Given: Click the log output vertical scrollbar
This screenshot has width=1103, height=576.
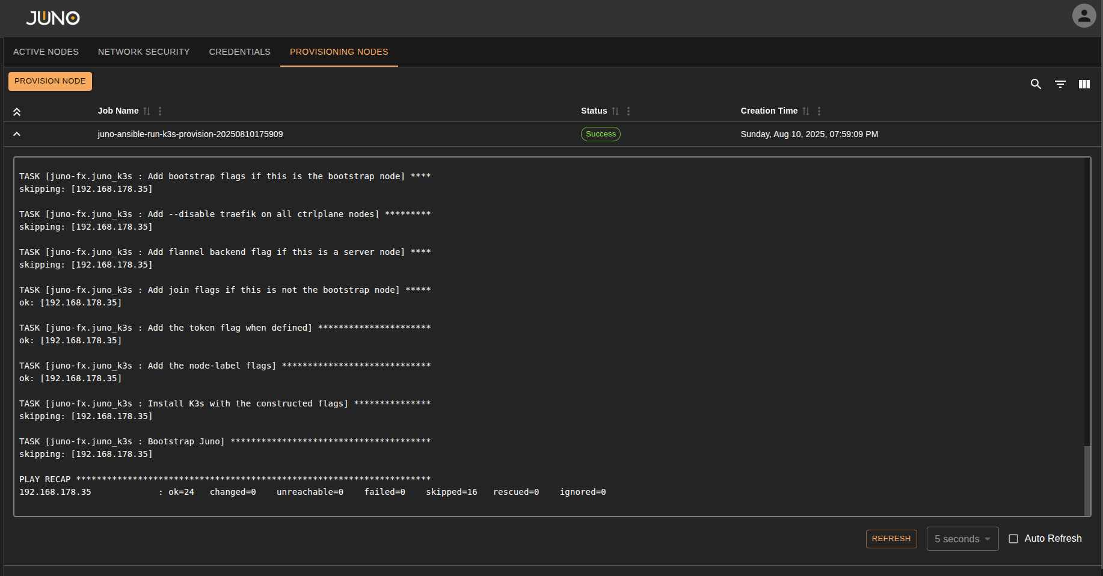Looking at the screenshot, I should click(1087, 480).
